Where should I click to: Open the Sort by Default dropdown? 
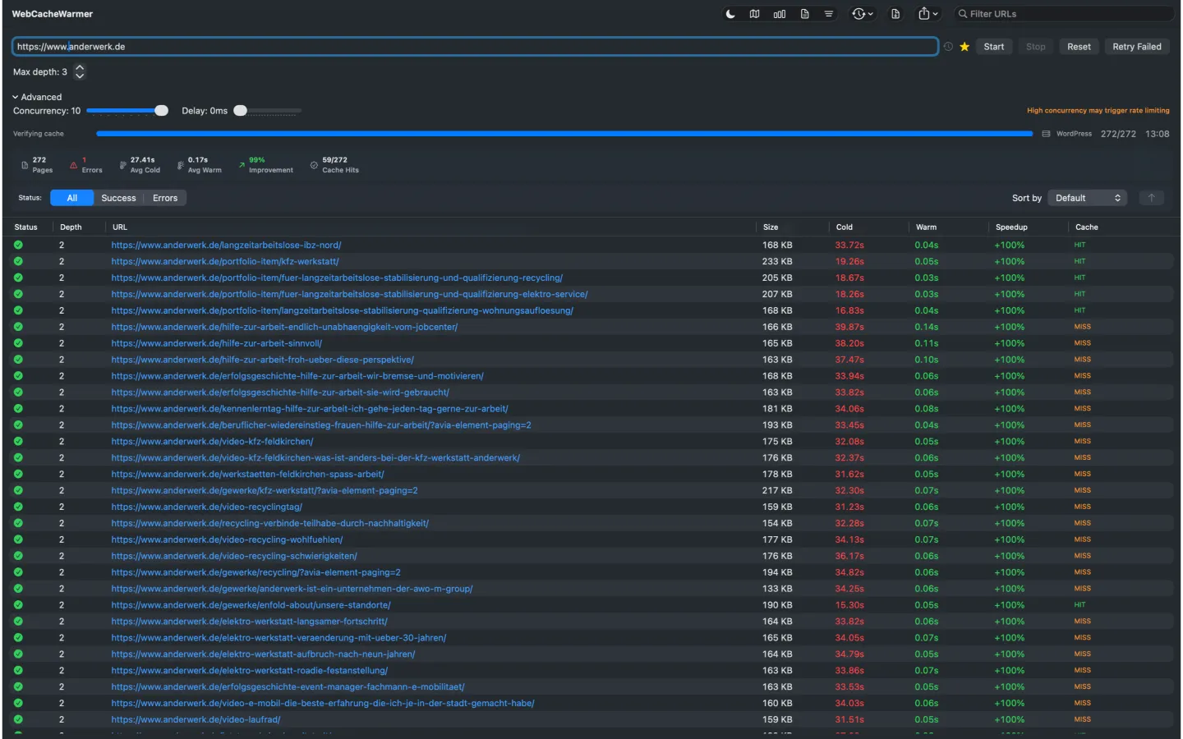(x=1086, y=198)
